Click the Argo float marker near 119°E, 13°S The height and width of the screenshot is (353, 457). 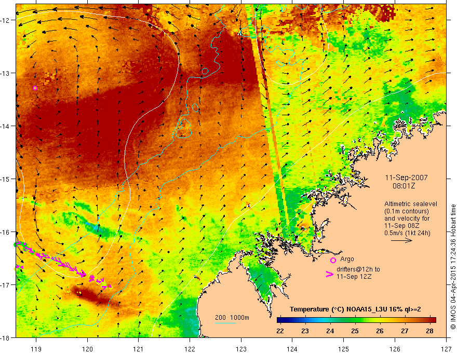pos(35,88)
